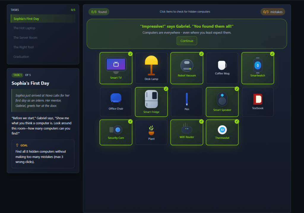
Task: Pick the Coffee Mug item
Action: coord(222,68)
